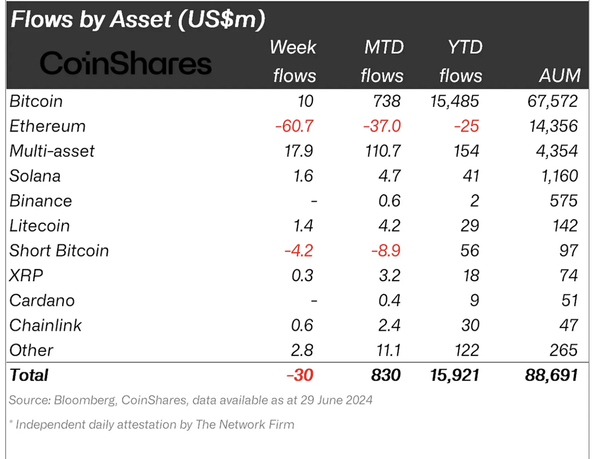Click the Chainlink row label
Screen dimensions: 592x459
pyautogui.click(x=46, y=326)
